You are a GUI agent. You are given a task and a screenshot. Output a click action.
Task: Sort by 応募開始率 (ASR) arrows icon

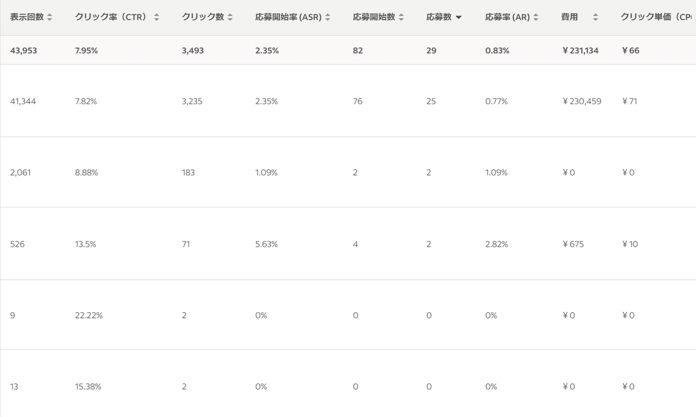(328, 17)
